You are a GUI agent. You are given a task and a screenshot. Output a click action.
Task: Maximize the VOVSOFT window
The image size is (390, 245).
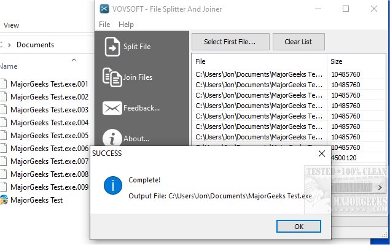[346, 9]
